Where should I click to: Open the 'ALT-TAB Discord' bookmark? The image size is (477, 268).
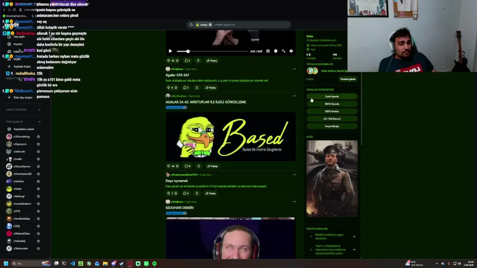pos(332,119)
